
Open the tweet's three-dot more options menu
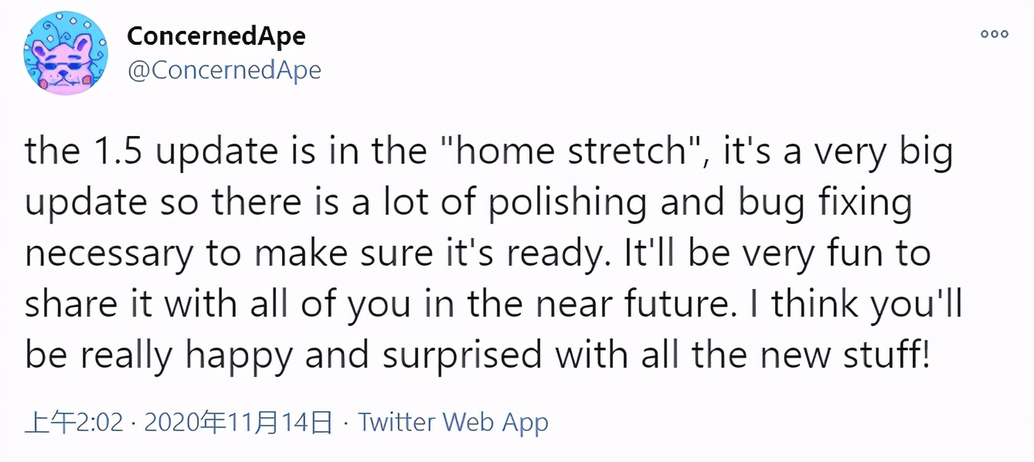[994, 34]
